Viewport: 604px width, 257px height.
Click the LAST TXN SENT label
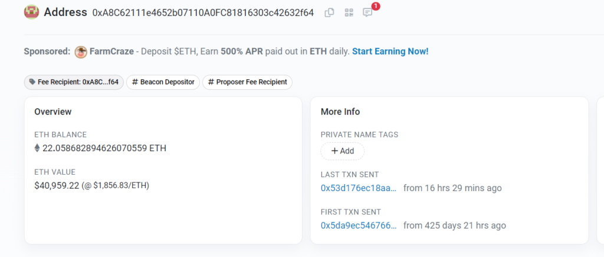(350, 175)
